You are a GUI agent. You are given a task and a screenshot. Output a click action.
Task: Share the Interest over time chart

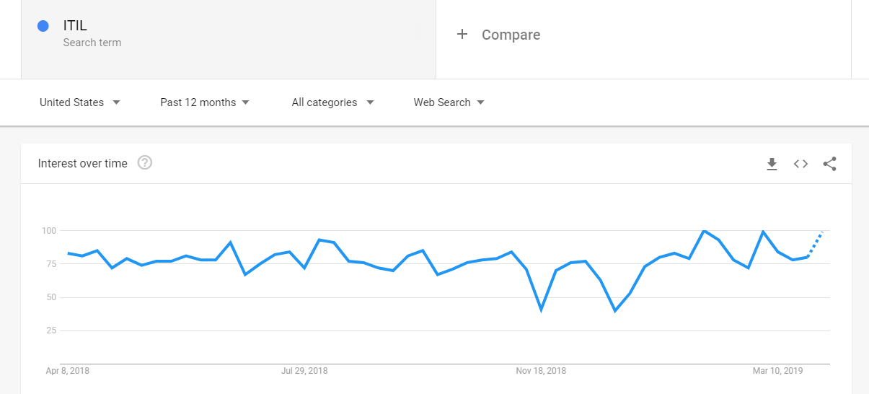(829, 164)
